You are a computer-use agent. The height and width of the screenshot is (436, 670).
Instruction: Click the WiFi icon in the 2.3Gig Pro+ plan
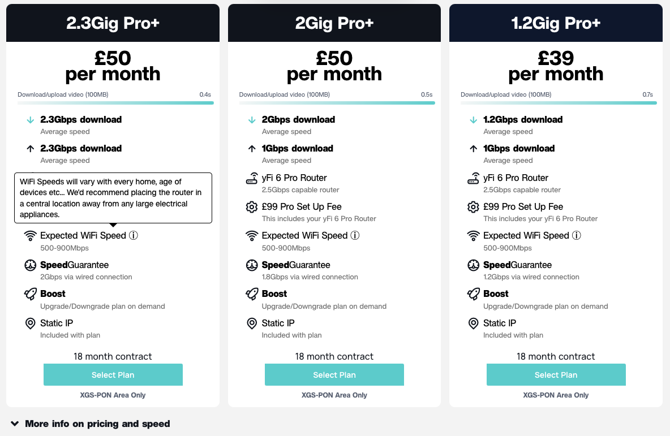click(x=31, y=236)
